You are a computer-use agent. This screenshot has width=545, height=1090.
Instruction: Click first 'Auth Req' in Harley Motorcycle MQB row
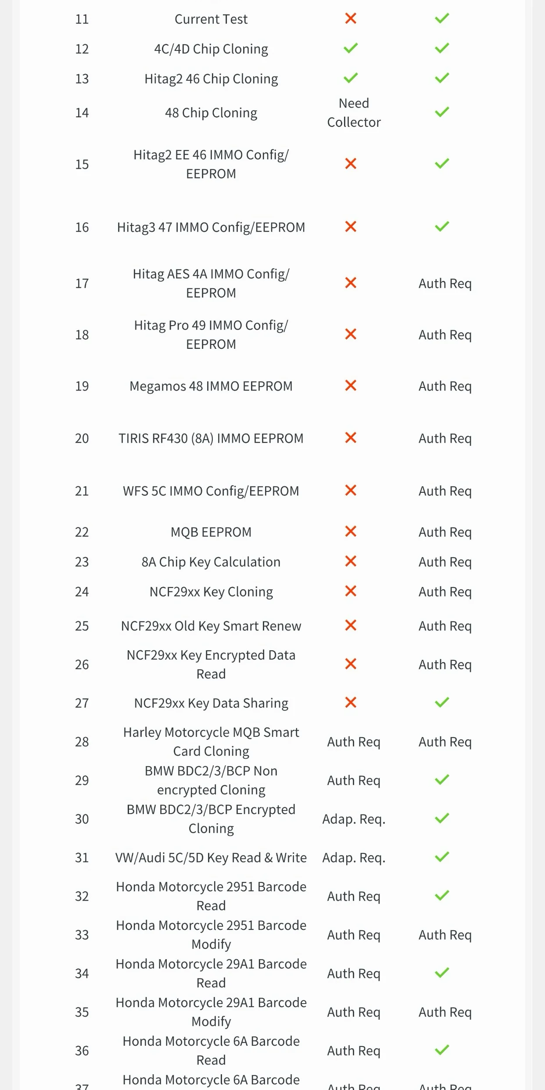pyautogui.click(x=354, y=742)
